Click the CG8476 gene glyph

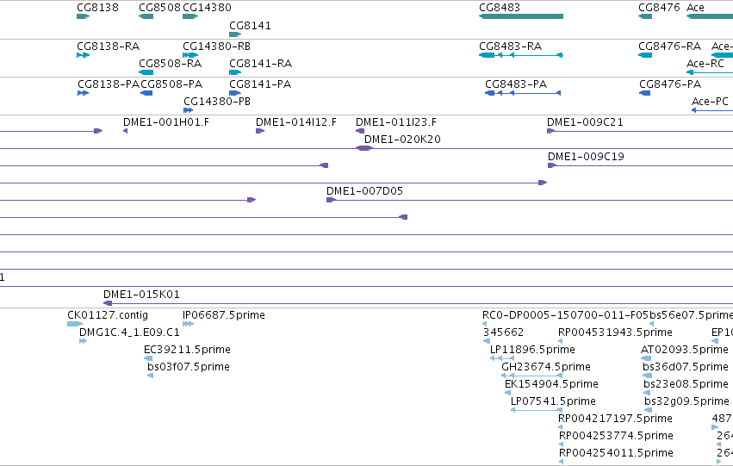pos(645,16)
